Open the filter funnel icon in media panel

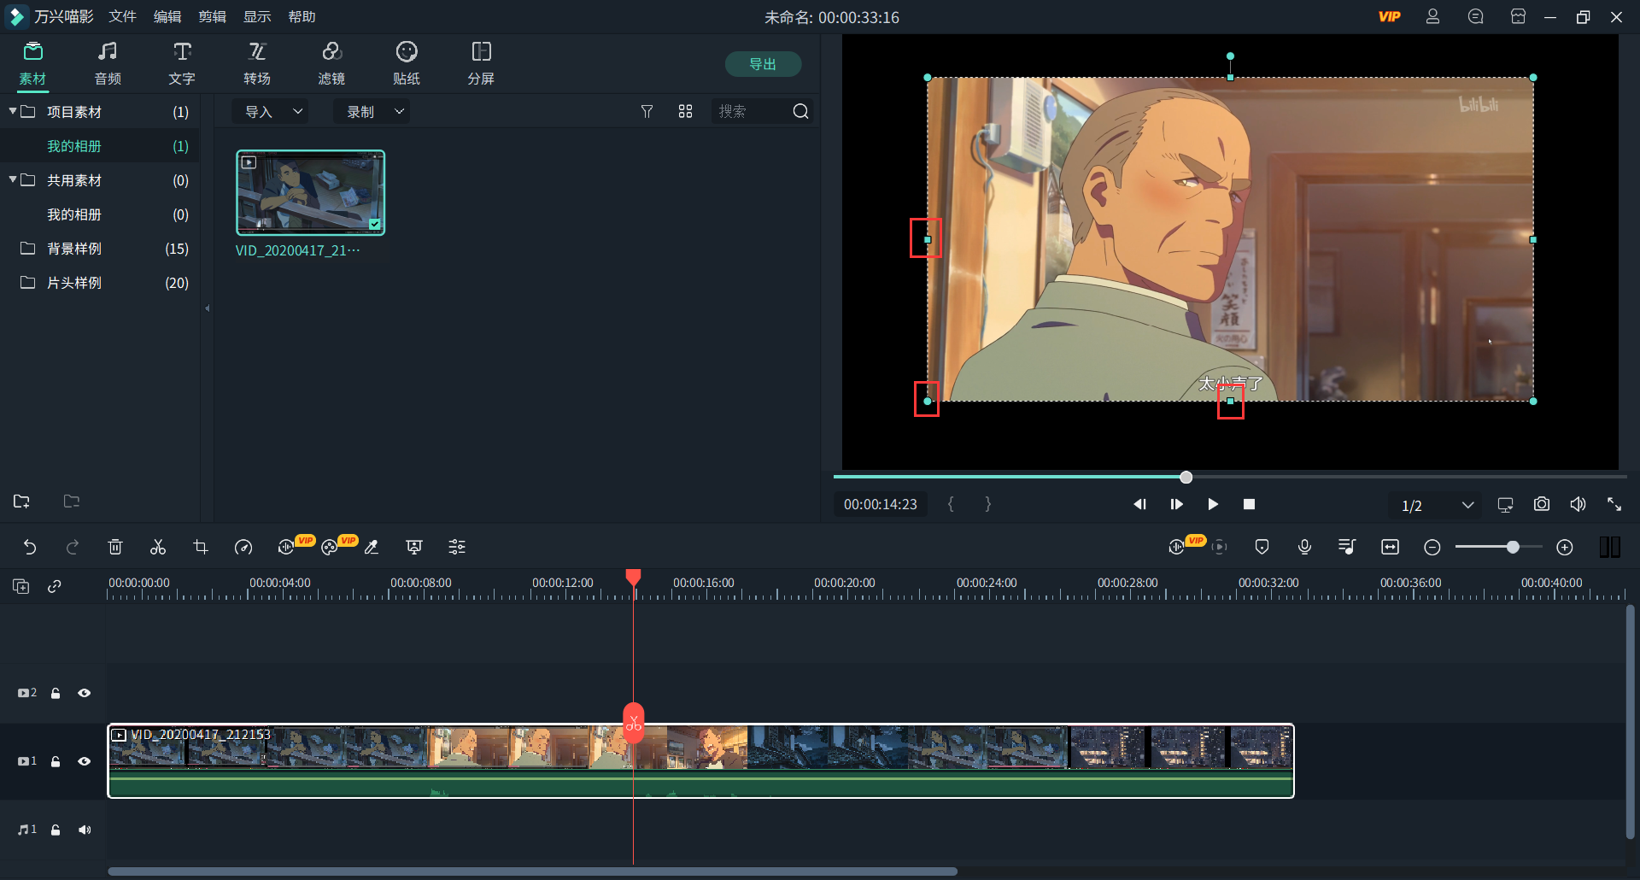tap(647, 111)
